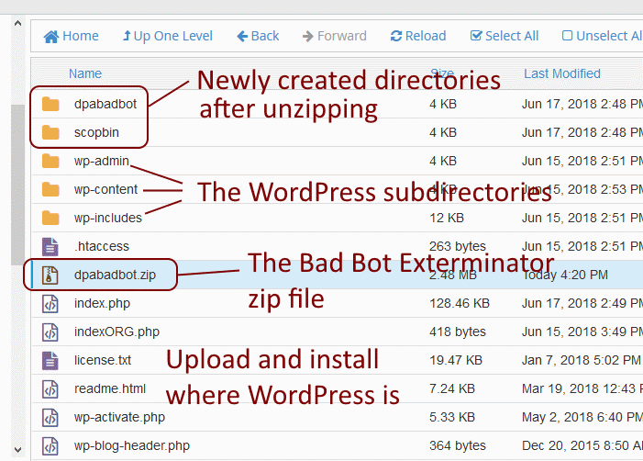
Task: Click the vertical scrollbar thumb
Action: (x=17, y=185)
